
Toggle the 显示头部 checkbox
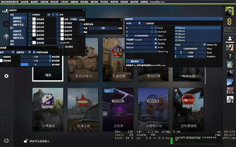coord(30,27)
